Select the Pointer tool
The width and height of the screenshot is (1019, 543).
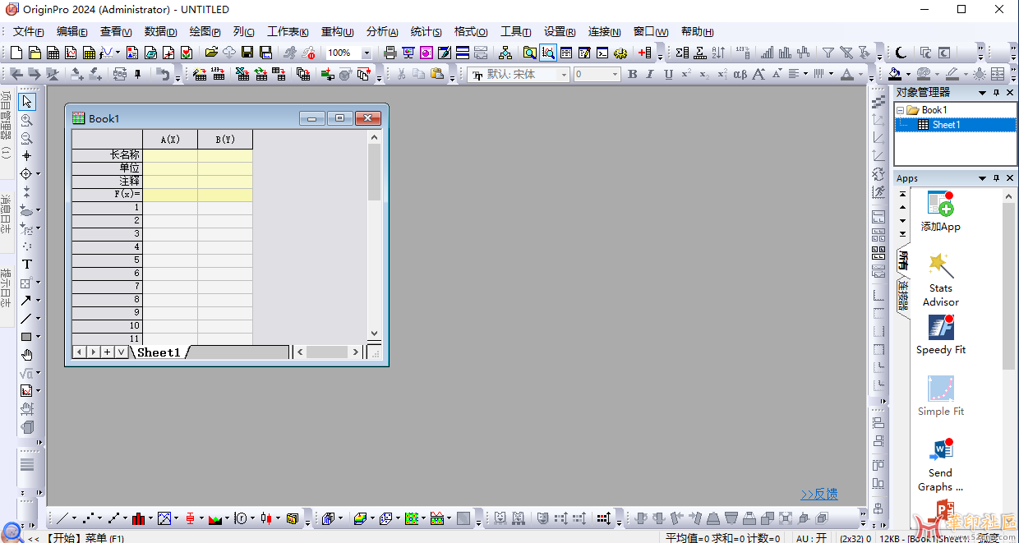[27, 102]
